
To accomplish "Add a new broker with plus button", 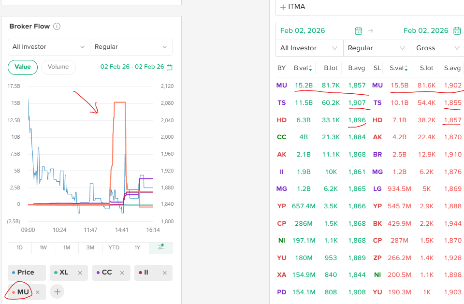I will (x=57, y=292).
